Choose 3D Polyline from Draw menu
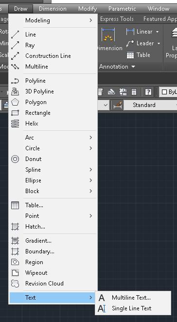Image resolution: width=177 pixels, height=322 pixels. [x=53, y=91]
